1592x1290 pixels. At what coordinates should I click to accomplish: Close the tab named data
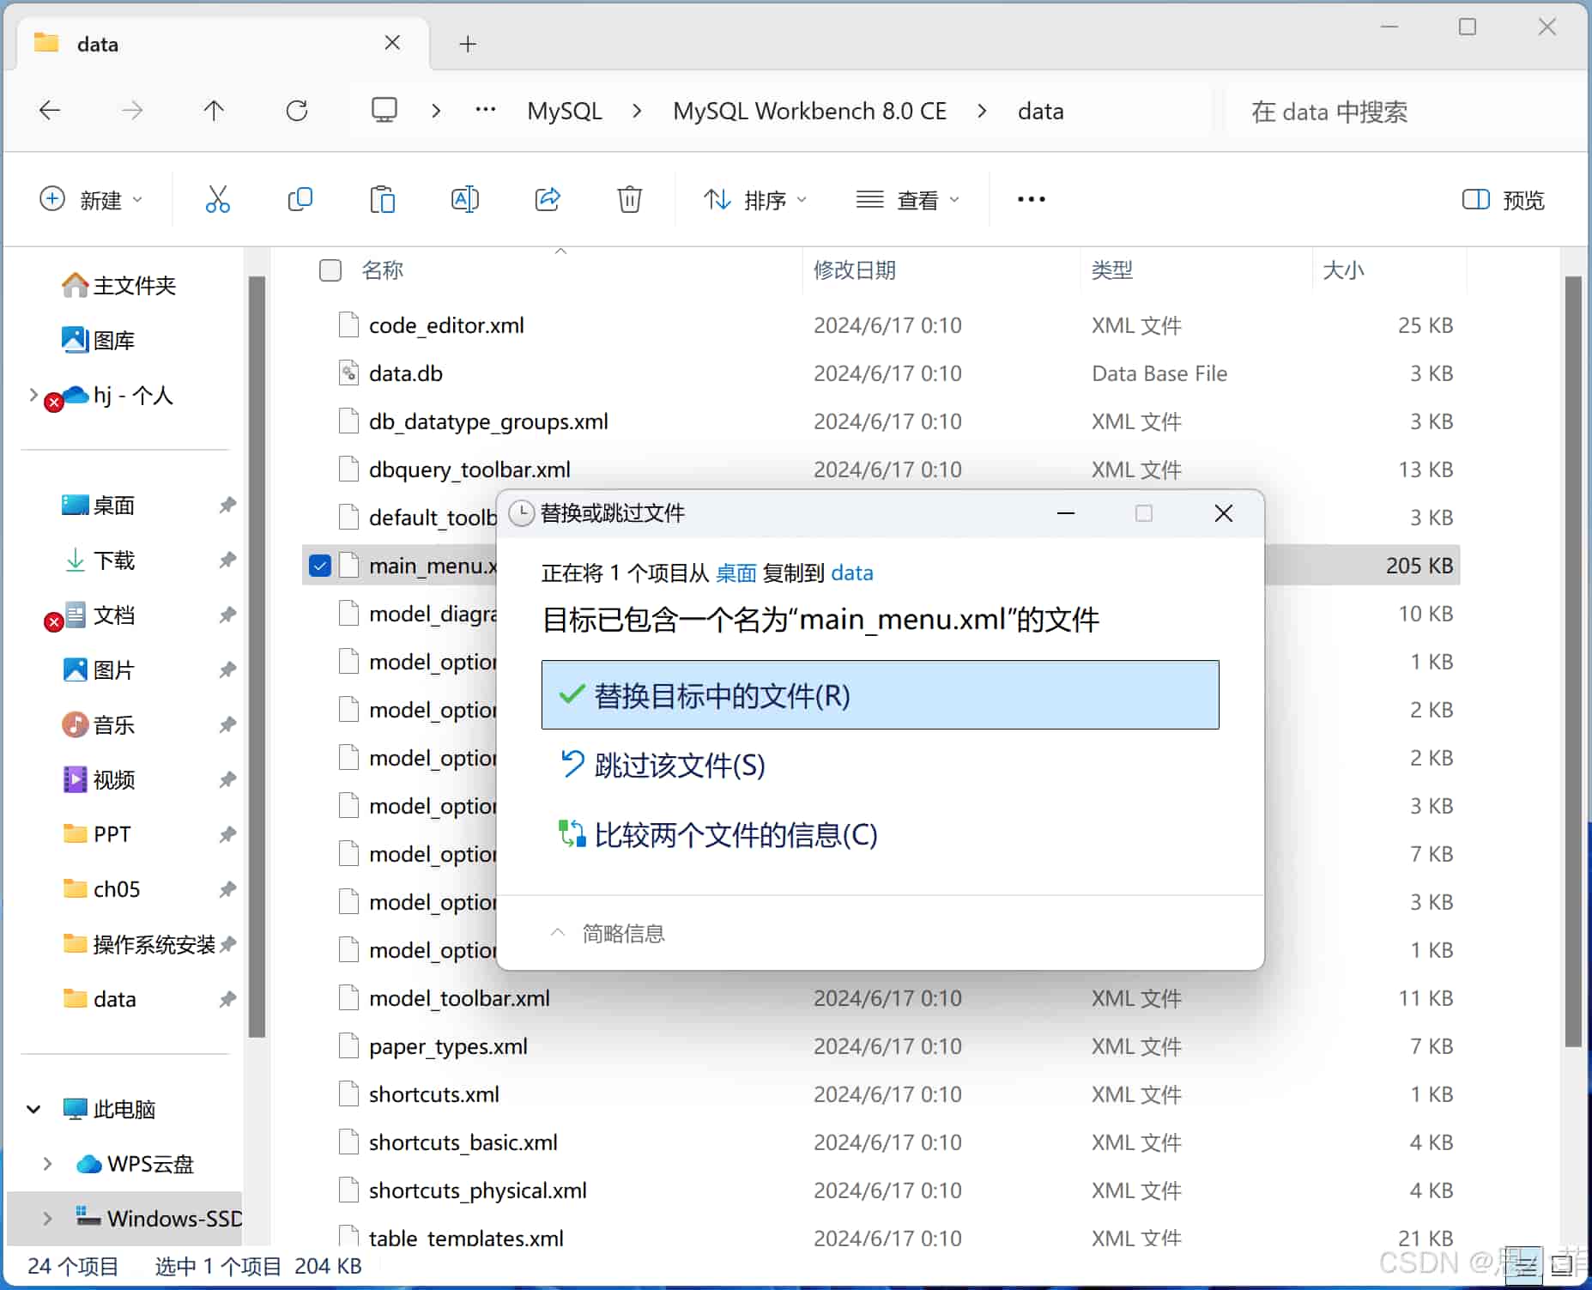click(392, 43)
